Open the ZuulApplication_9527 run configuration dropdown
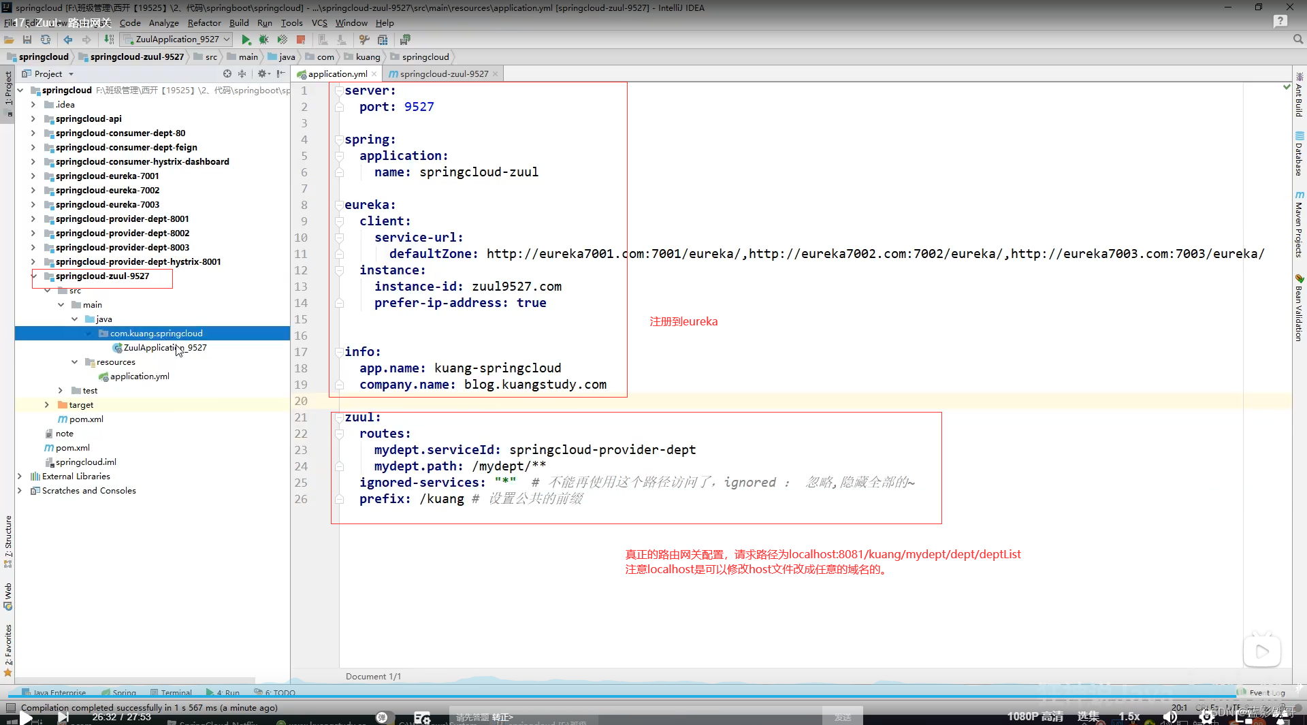Screen dimensions: 1307x725 pos(176,39)
